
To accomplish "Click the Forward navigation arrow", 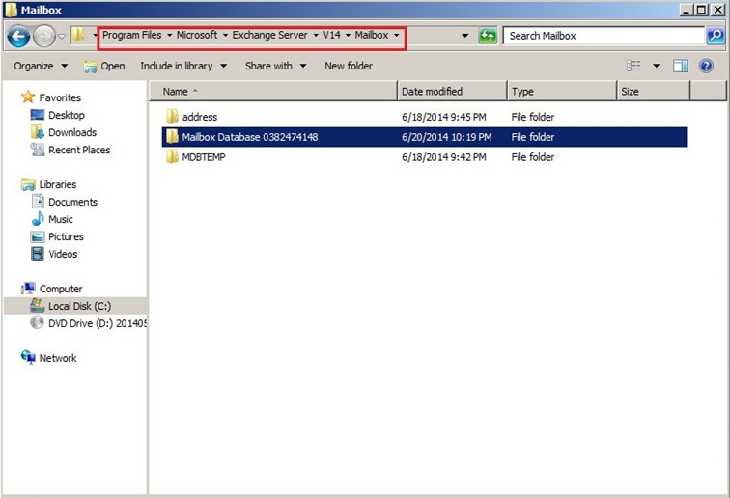I will (x=44, y=36).
